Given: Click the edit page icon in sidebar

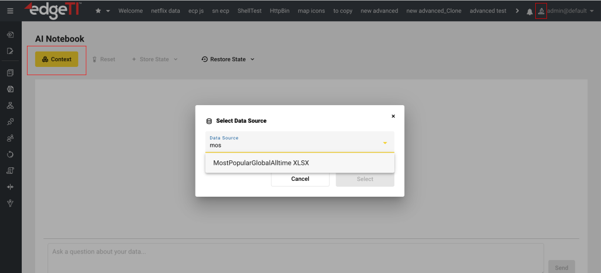Looking at the screenshot, I should coord(10,51).
